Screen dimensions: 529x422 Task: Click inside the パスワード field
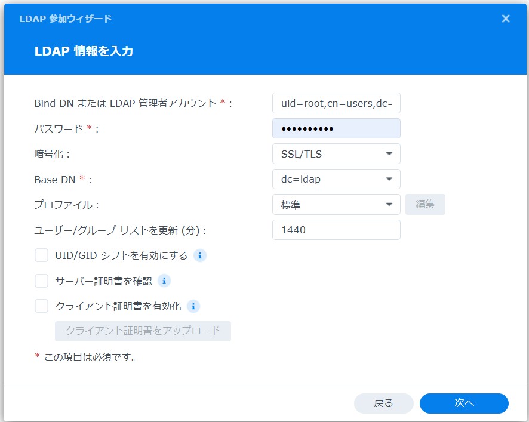point(336,128)
